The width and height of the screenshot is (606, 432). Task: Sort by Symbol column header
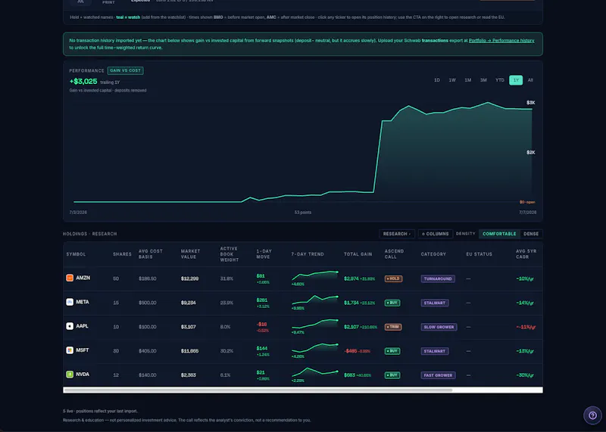tap(76, 254)
